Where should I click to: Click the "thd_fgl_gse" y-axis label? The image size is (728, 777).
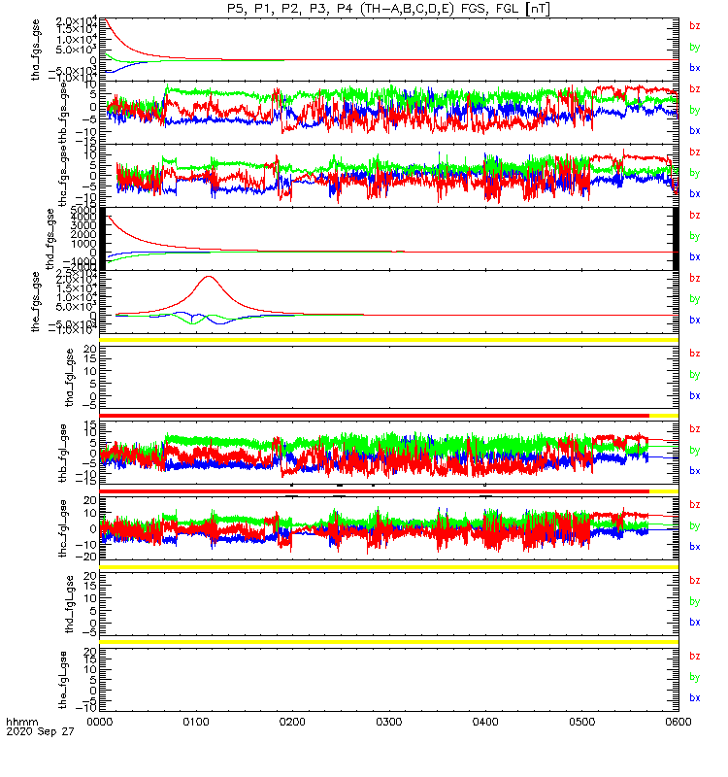pyautogui.click(x=69, y=604)
